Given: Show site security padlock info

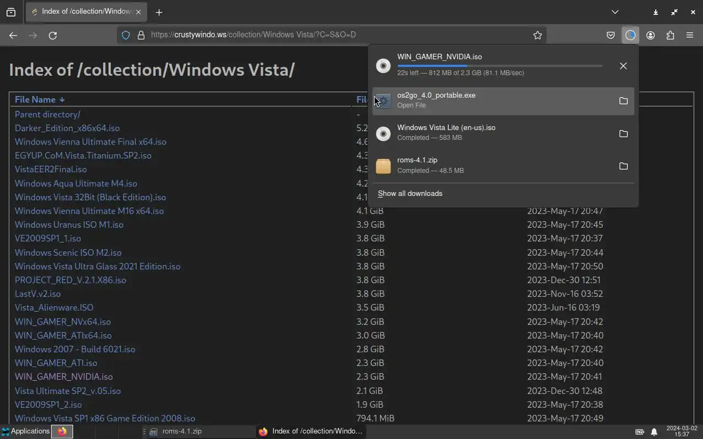Looking at the screenshot, I should [x=141, y=35].
